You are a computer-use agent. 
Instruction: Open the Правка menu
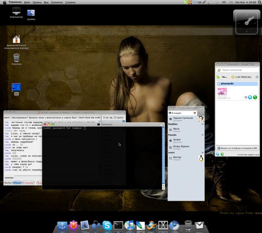tap(37, 2)
